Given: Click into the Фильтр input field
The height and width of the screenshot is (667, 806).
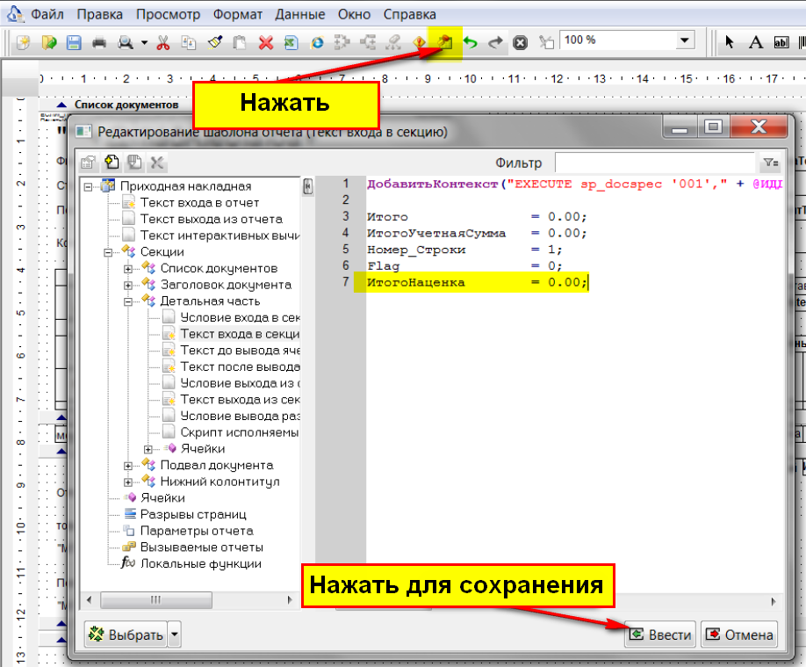Looking at the screenshot, I should tap(654, 163).
